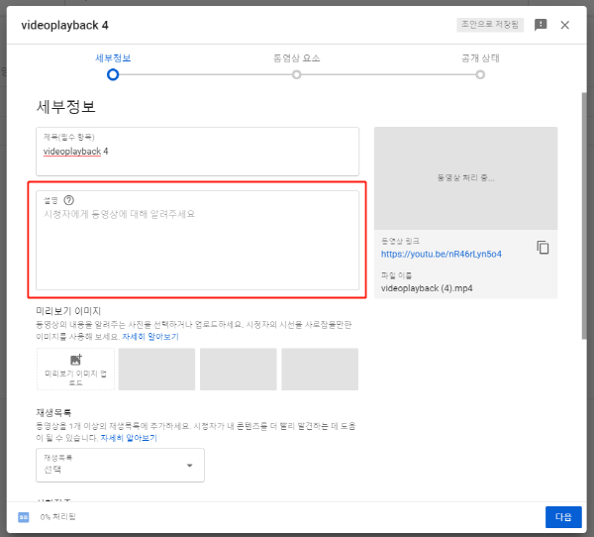Open the youtu.be video link

(441, 254)
